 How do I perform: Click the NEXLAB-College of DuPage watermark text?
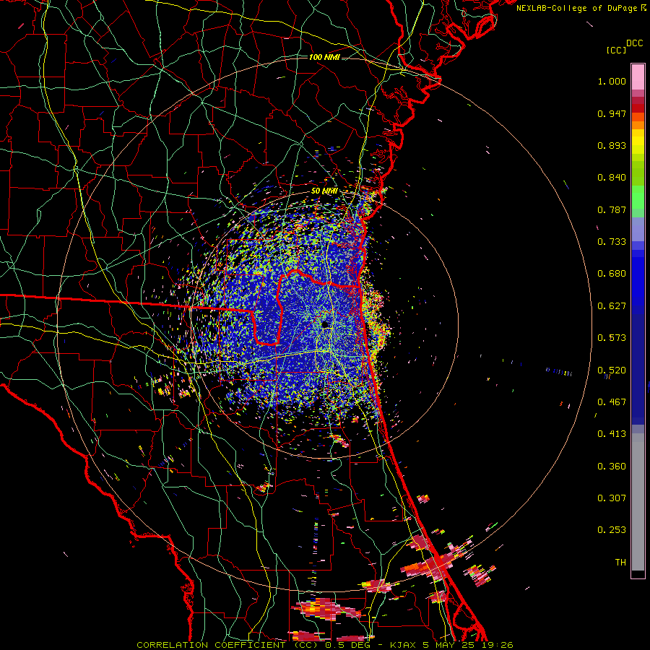[578, 8]
